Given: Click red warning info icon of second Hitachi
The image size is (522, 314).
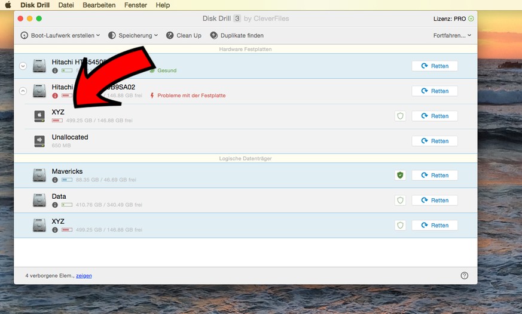Looking at the screenshot, I should click(55, 96).
